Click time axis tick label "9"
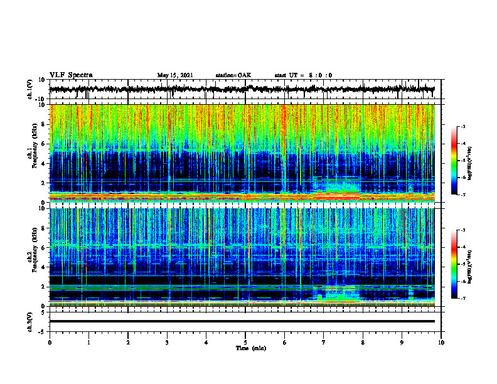The width and height of the screenshot is (497, 384). pyautogui.click(x=402, y=343)
